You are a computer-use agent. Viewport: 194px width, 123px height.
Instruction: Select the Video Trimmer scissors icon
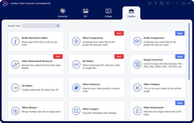tap(137, 87)
